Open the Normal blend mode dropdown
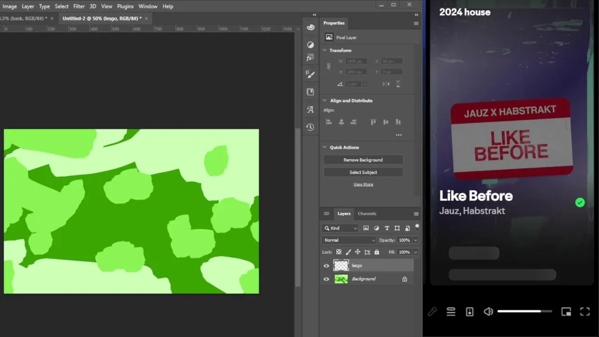Image resolution: width=599 pixels, height=337 pixels. pyautogui.click(x=349, y=240)
